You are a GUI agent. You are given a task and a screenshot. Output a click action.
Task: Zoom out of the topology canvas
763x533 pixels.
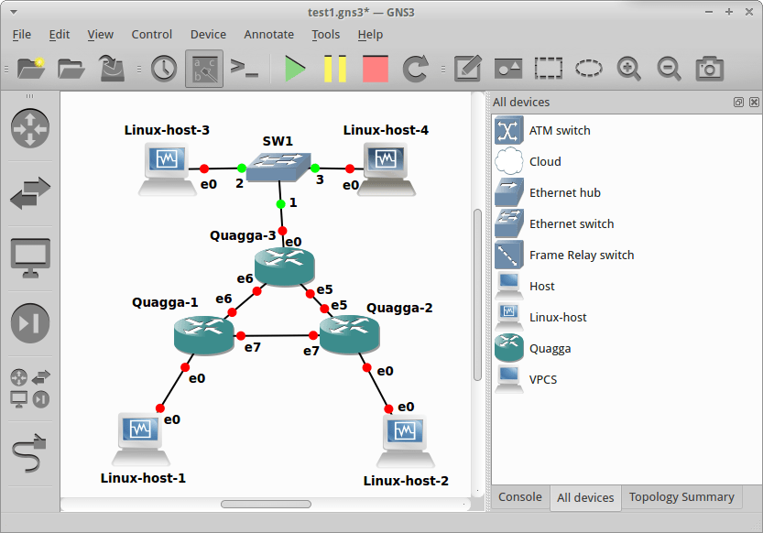click(x=670, y=68)
